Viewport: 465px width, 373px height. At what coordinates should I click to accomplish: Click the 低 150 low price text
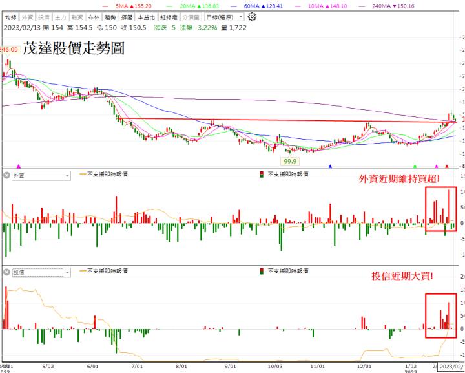tap(107, 28)
